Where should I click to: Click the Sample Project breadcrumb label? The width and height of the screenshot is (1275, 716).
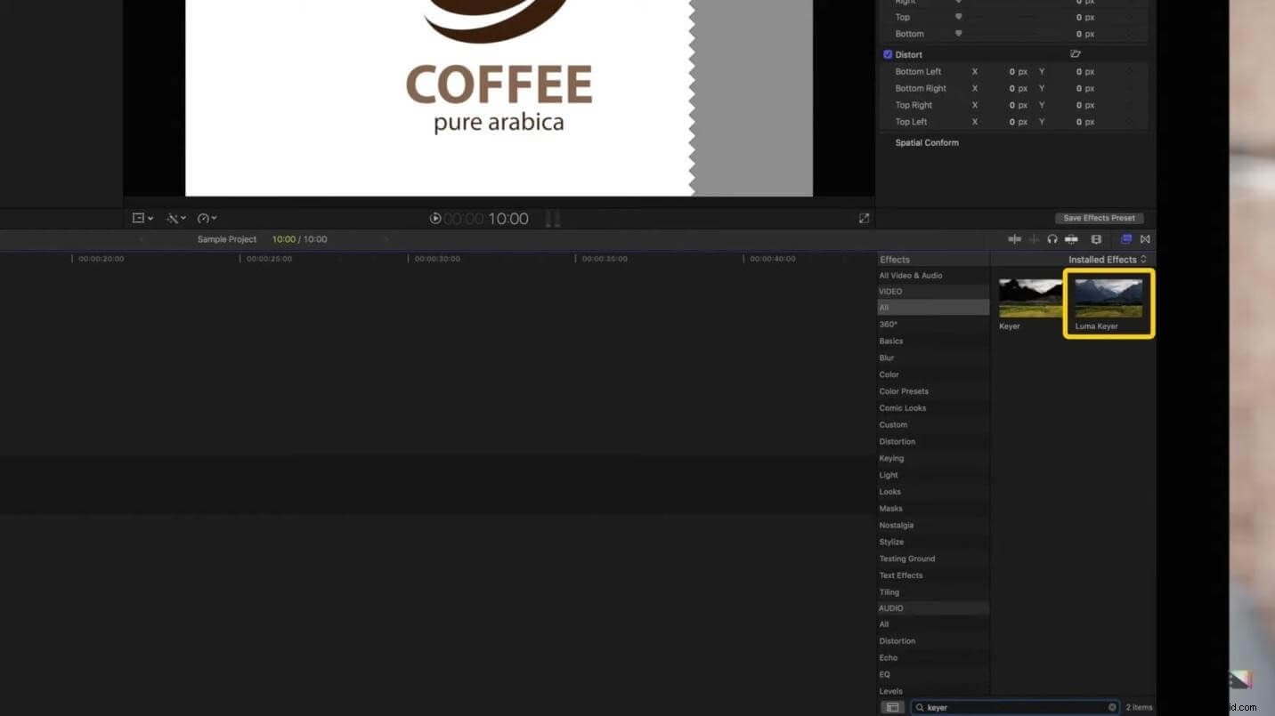tap(226, 238)
